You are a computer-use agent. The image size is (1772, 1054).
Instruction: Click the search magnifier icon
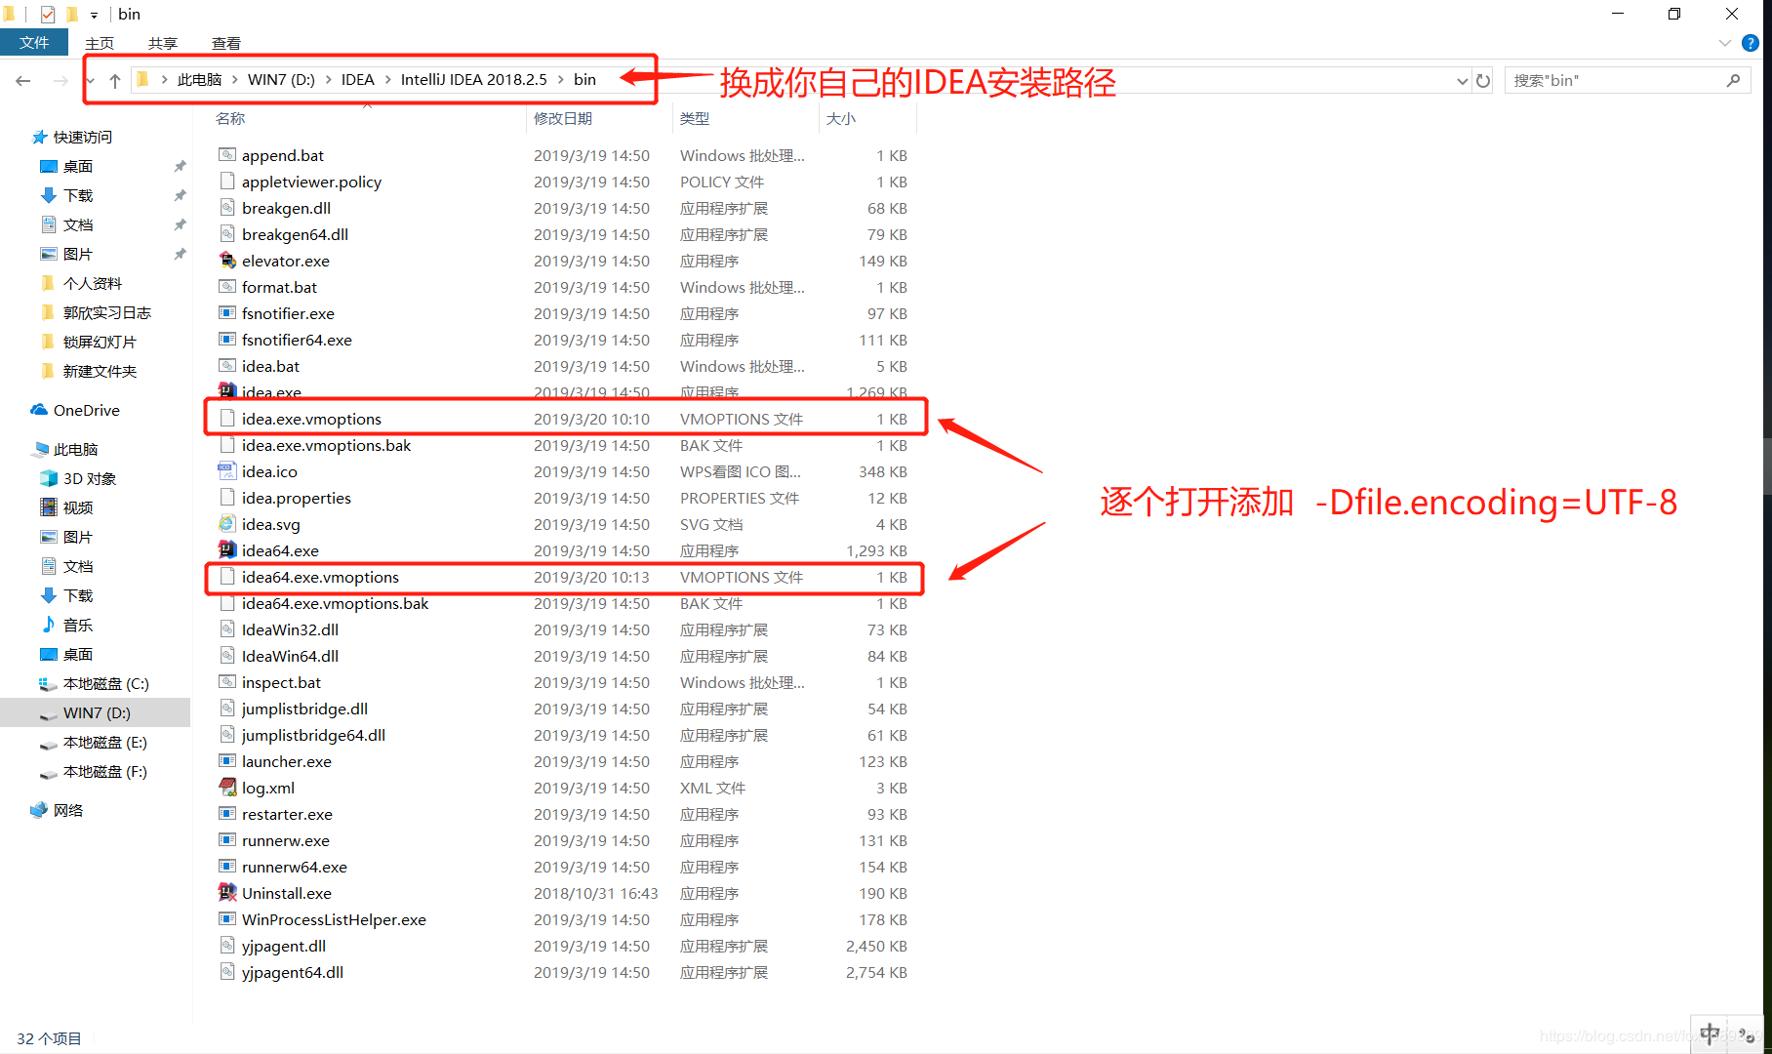pos(1733,80)
